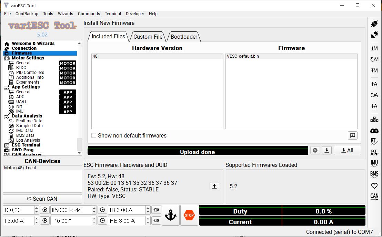Viewport: 382px width, 237px height.
Task: Click the upload arrow button beside UUID info
Action: coord(214,186)
